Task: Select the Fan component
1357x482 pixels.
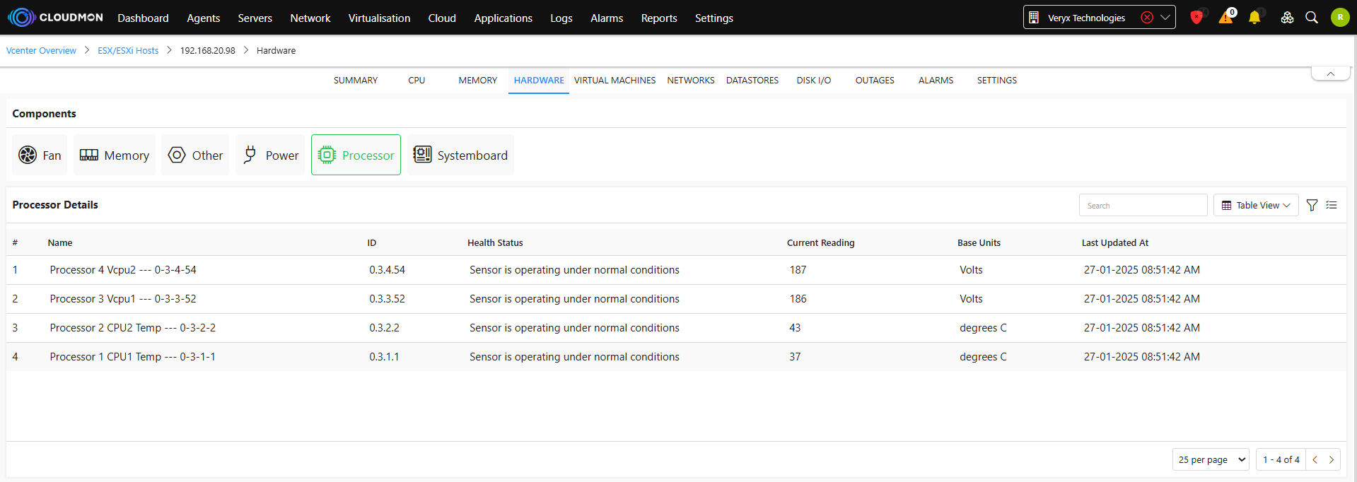Action: 40,155
